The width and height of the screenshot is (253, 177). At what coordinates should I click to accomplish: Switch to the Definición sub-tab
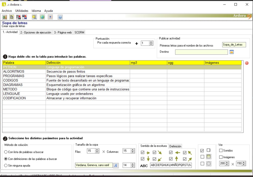pos(175,146)
